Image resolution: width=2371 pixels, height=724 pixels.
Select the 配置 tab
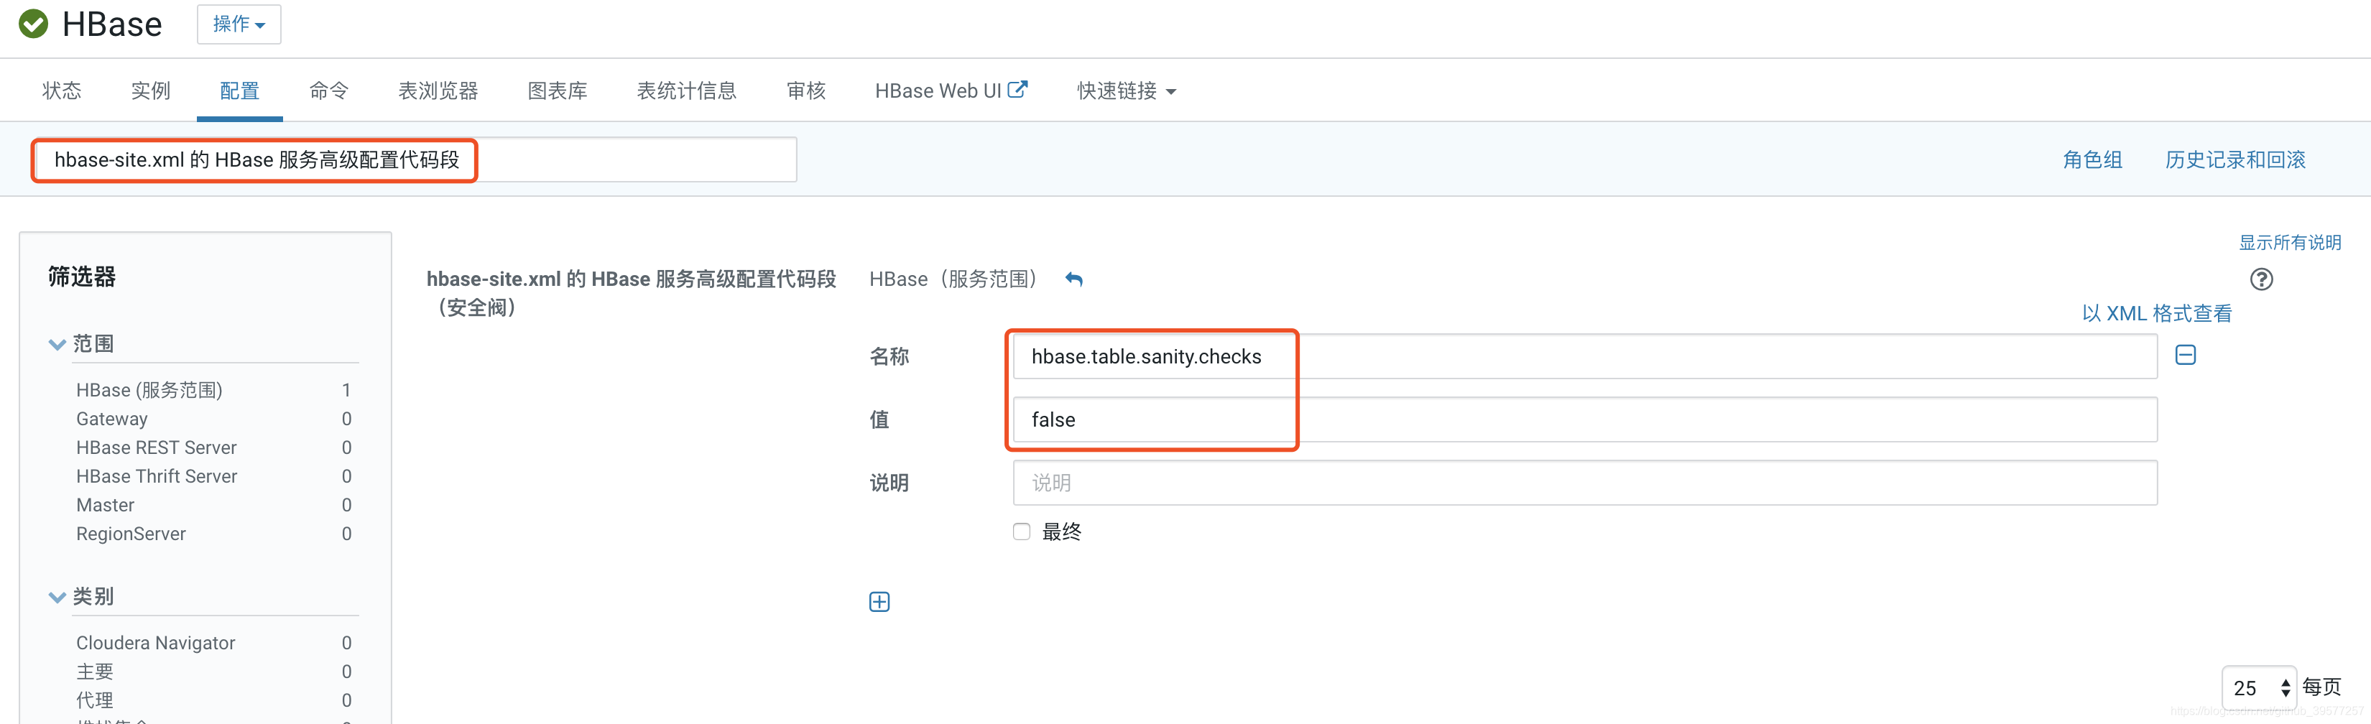pos(239,90)
